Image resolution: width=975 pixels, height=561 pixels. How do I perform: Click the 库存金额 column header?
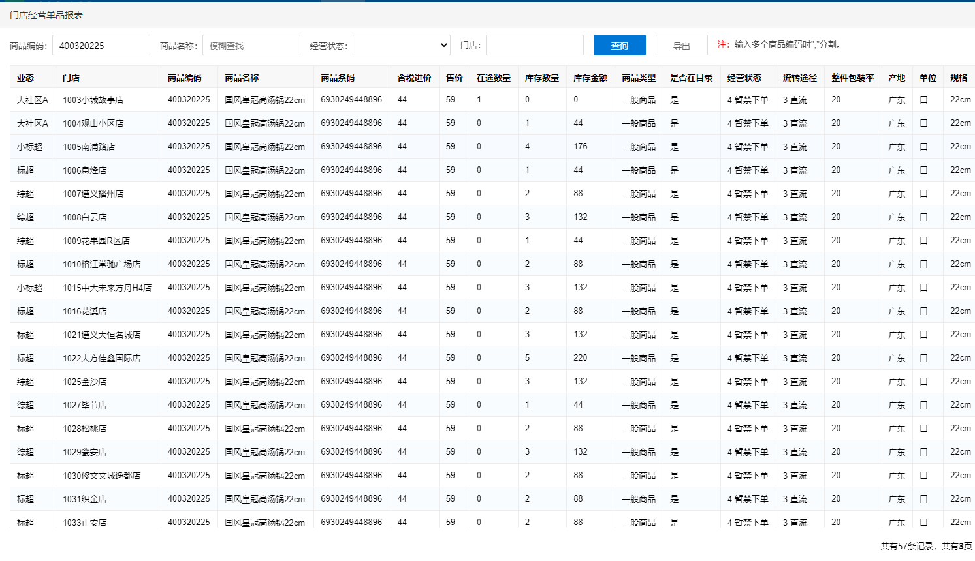(x=590, y=78)
